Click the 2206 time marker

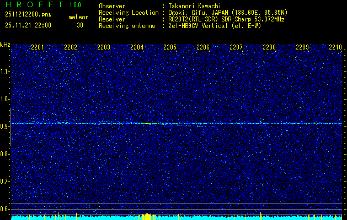pos(203,47)
